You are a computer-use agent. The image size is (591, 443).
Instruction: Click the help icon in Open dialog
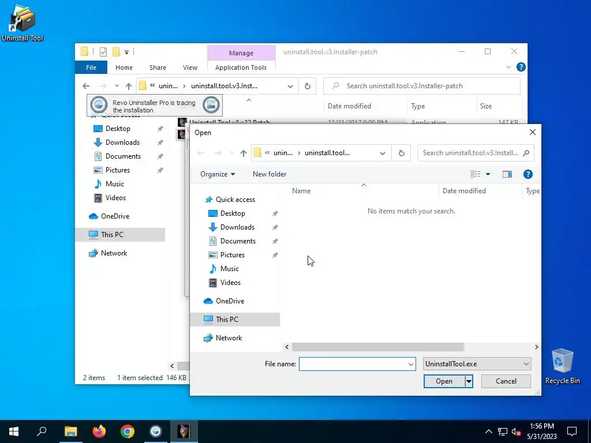point(528,174)
